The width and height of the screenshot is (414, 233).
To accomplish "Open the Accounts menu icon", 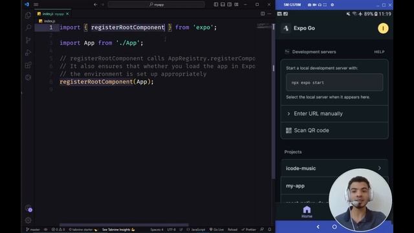I will 28,208.
